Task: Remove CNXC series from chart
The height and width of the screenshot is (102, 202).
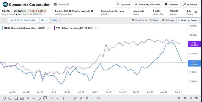Action: pos(51,28)
